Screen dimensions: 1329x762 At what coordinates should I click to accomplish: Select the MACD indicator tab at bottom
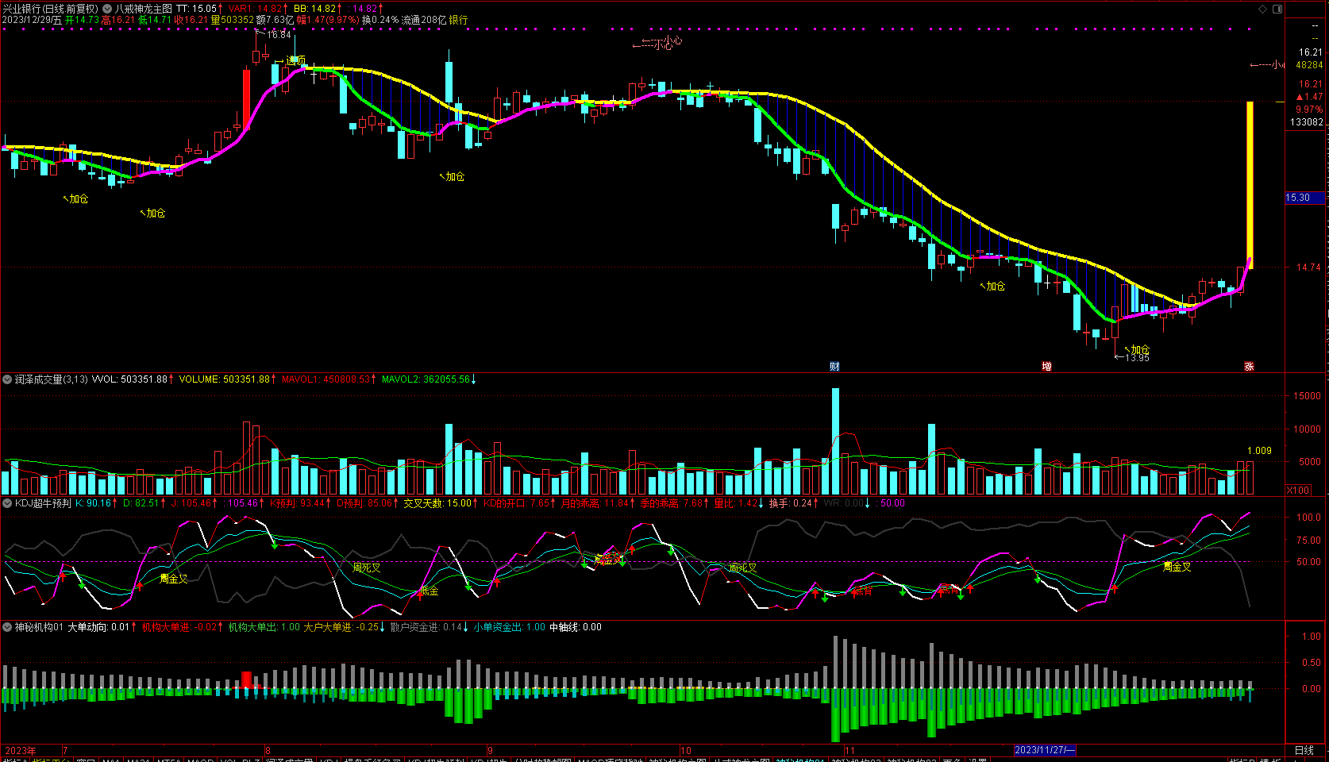click(x=200, y=760)
